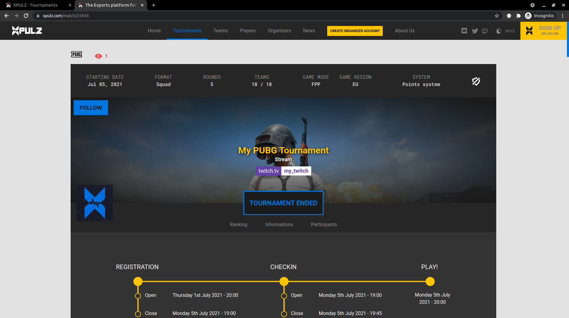Click the Squad format value

point(163,85)
